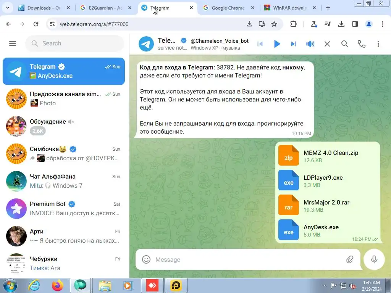
Task: Close the Telegram browser tab
Action: point(191,8)
